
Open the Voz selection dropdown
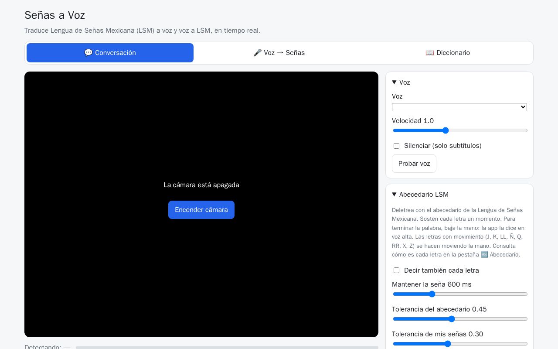[x=459, y=107]
